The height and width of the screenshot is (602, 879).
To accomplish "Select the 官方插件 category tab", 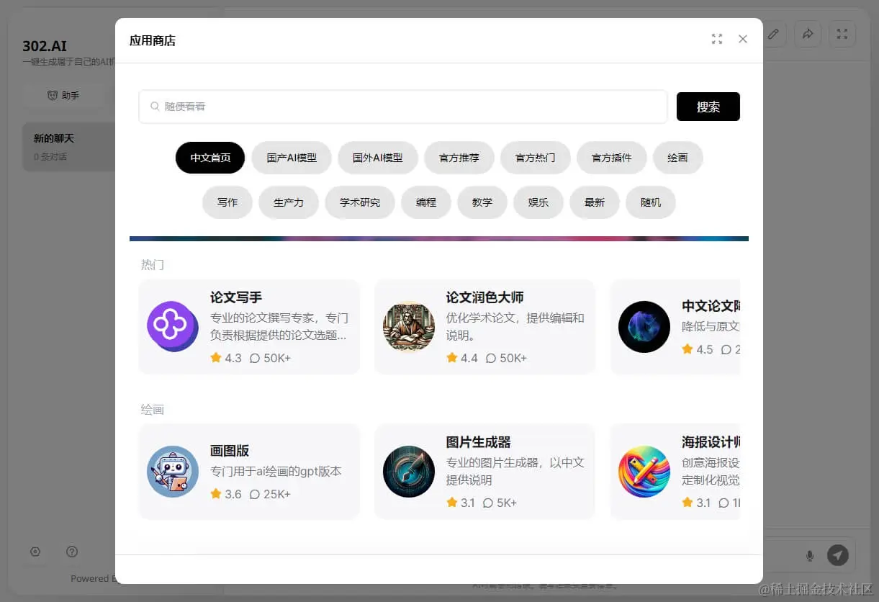I will click(612, 158).
